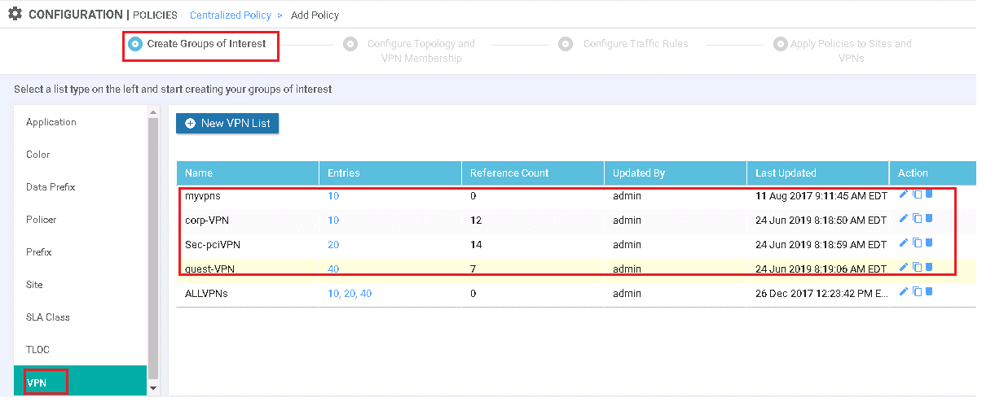Viewport: 995px width, 402px height.
Task: Click the Configuration gear icon
Action: pos(15,14)
